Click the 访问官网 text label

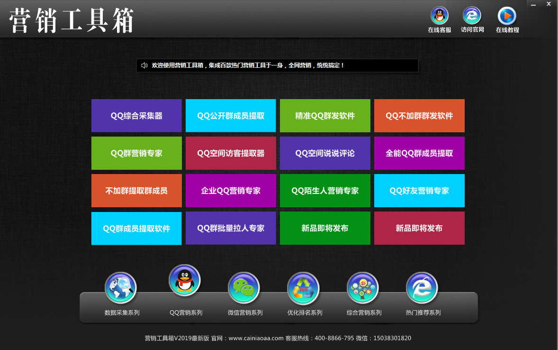[473, 29]
